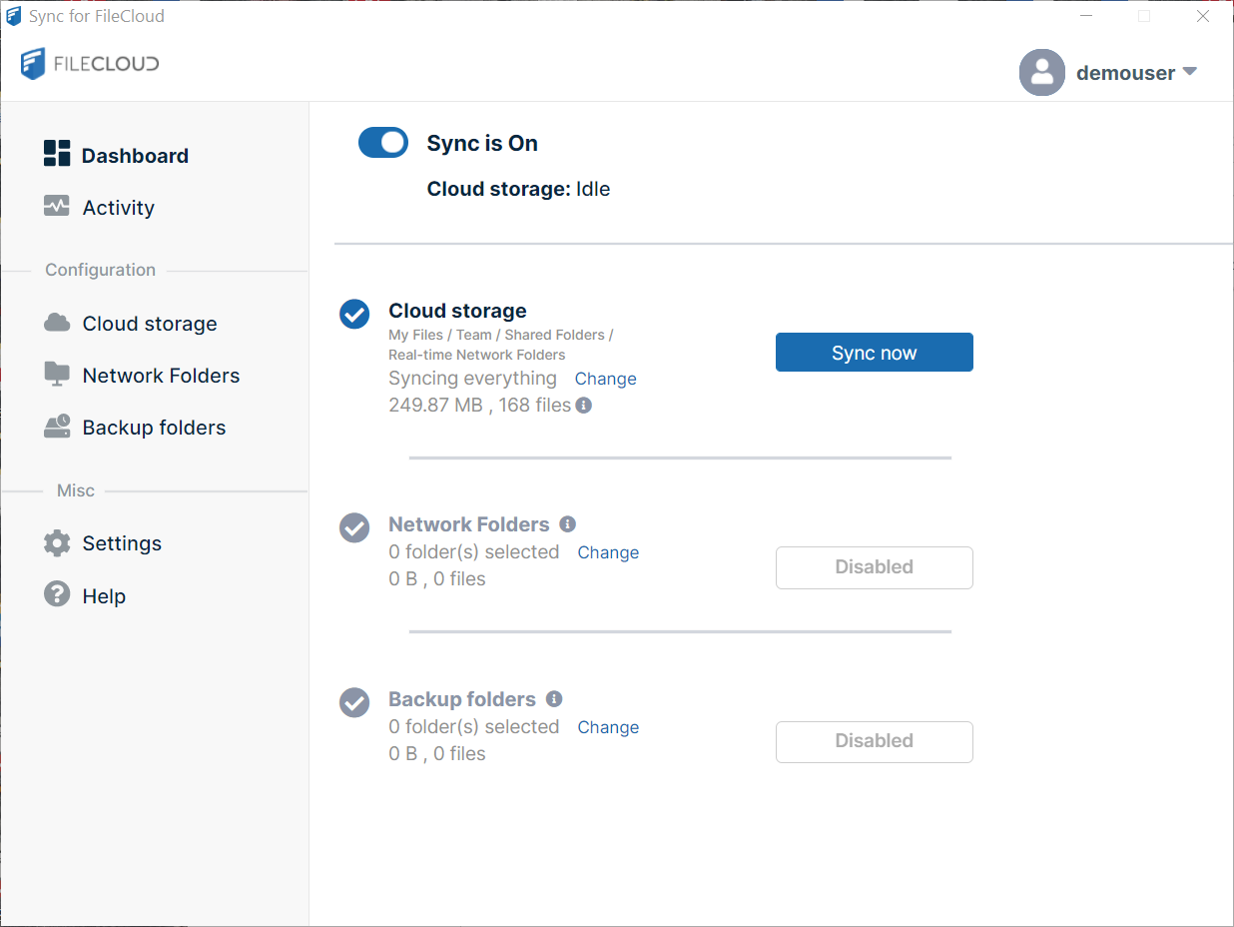1234x927 pixels.
Task: Click the Network Folders icon in sidebar
Action: point(57,375)
